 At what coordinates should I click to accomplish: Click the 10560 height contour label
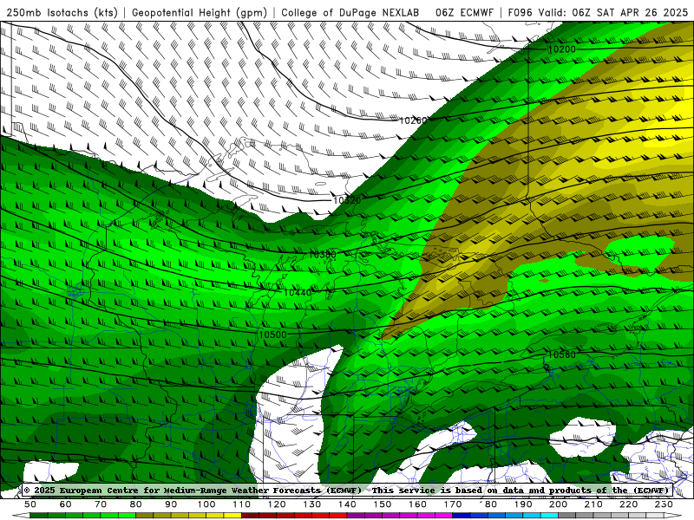pyautogui.click(x=561, y=354)
